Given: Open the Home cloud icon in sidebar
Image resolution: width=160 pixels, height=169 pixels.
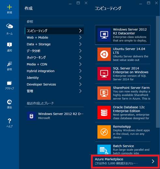Looking at the screenshot, I should pos(9,26).
